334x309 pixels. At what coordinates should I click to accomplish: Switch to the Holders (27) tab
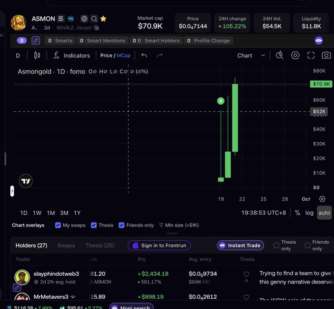coord(31,245)
